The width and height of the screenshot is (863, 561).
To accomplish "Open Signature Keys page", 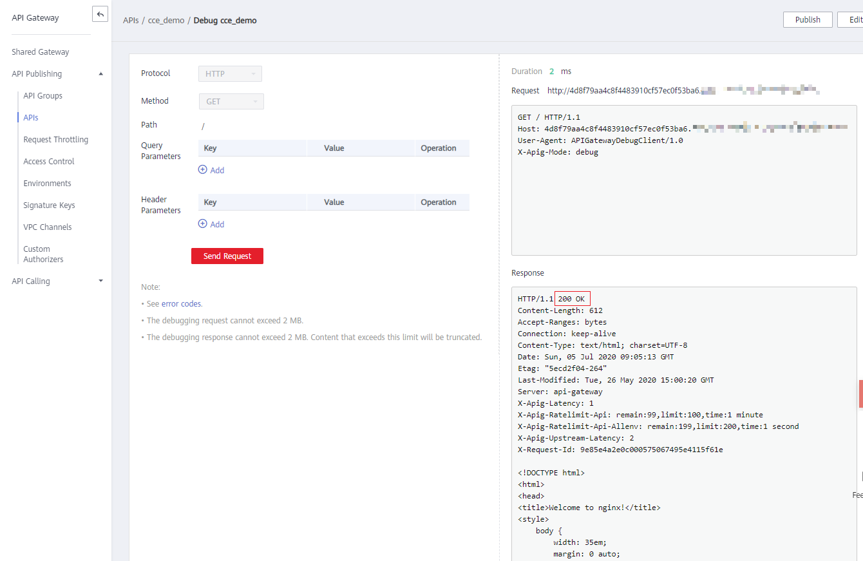I will 50,205.
